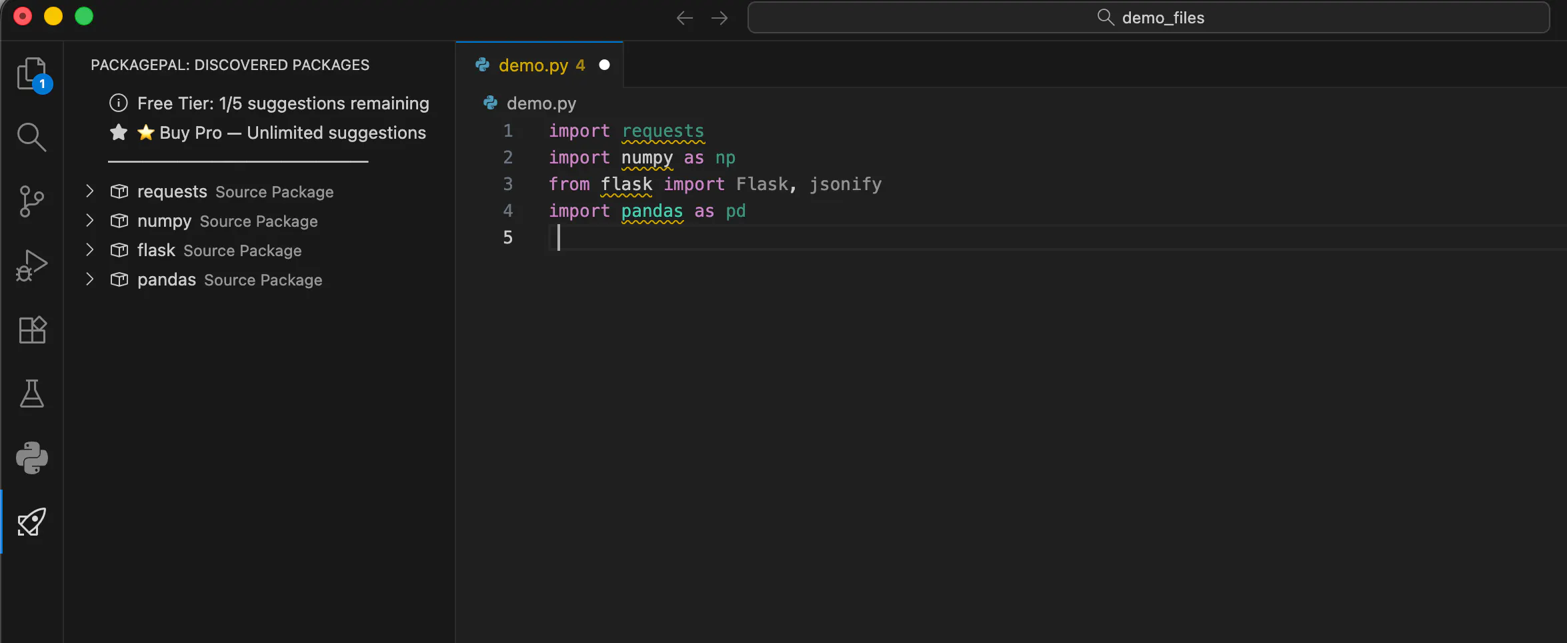Screen dimensions: 1567x643
Task: Click 'flask' module name in line 3
Action: [626, 184]
